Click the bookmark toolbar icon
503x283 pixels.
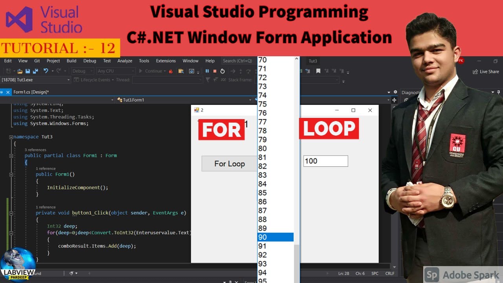318,71
